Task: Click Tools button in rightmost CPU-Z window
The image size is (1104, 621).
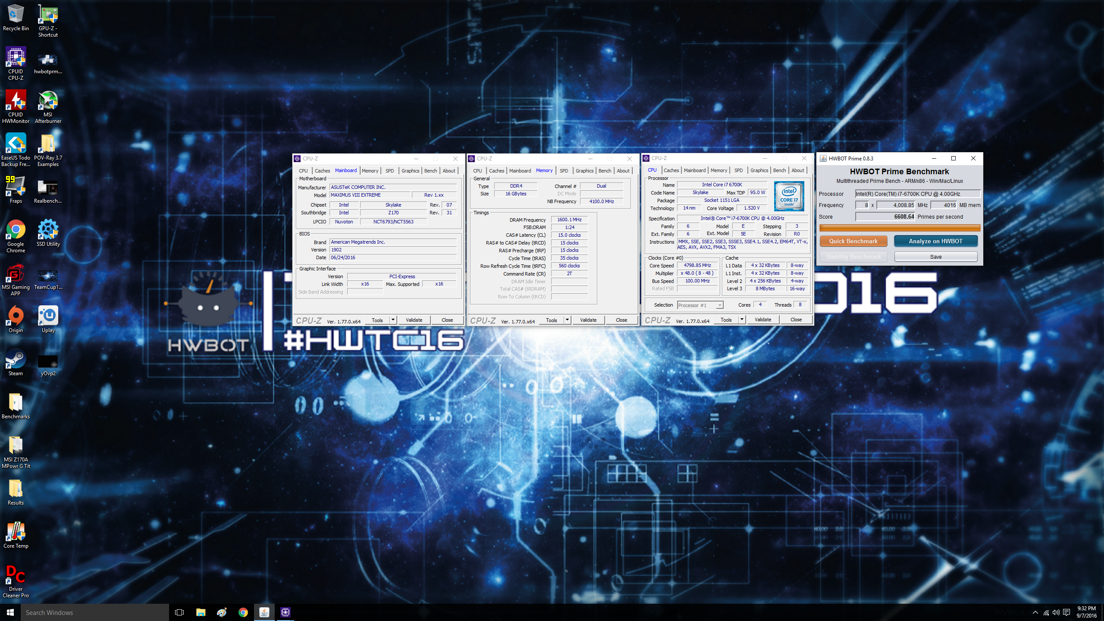Action: (x=726, y=320)
